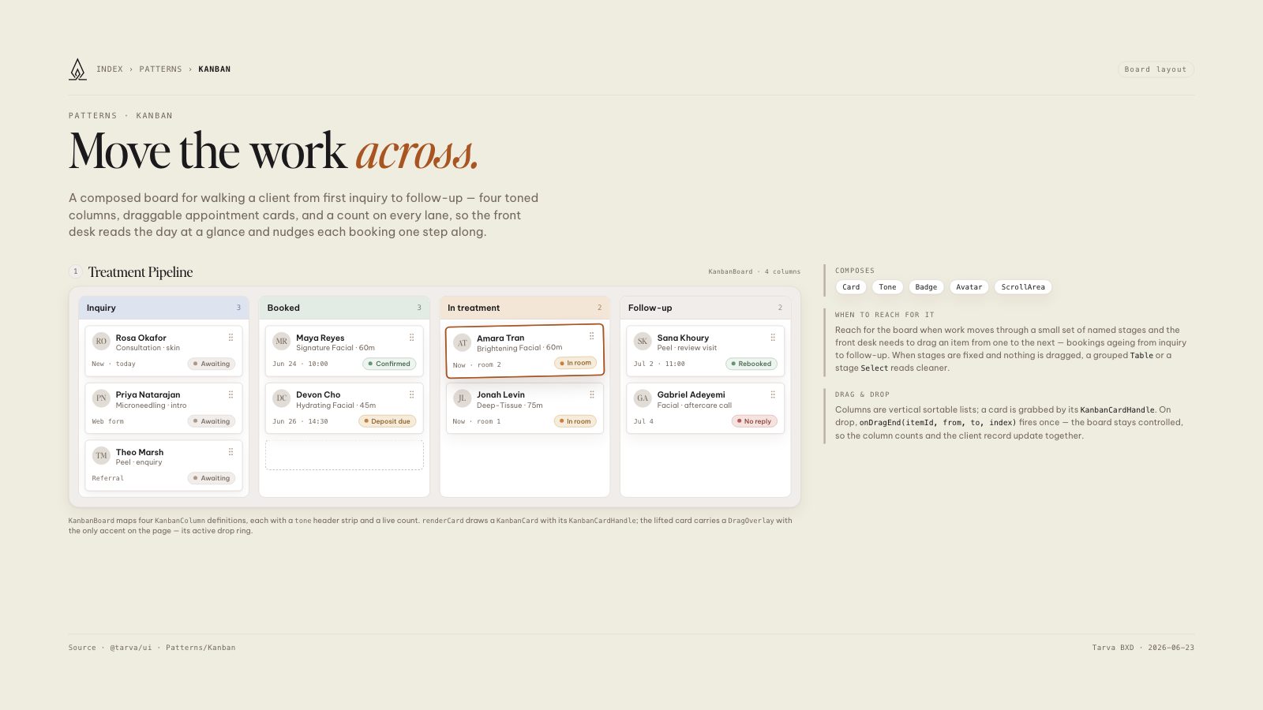Click Awaiting badge on Theo Marsh card
The image size is (1263, 710).
pos(212,478)
